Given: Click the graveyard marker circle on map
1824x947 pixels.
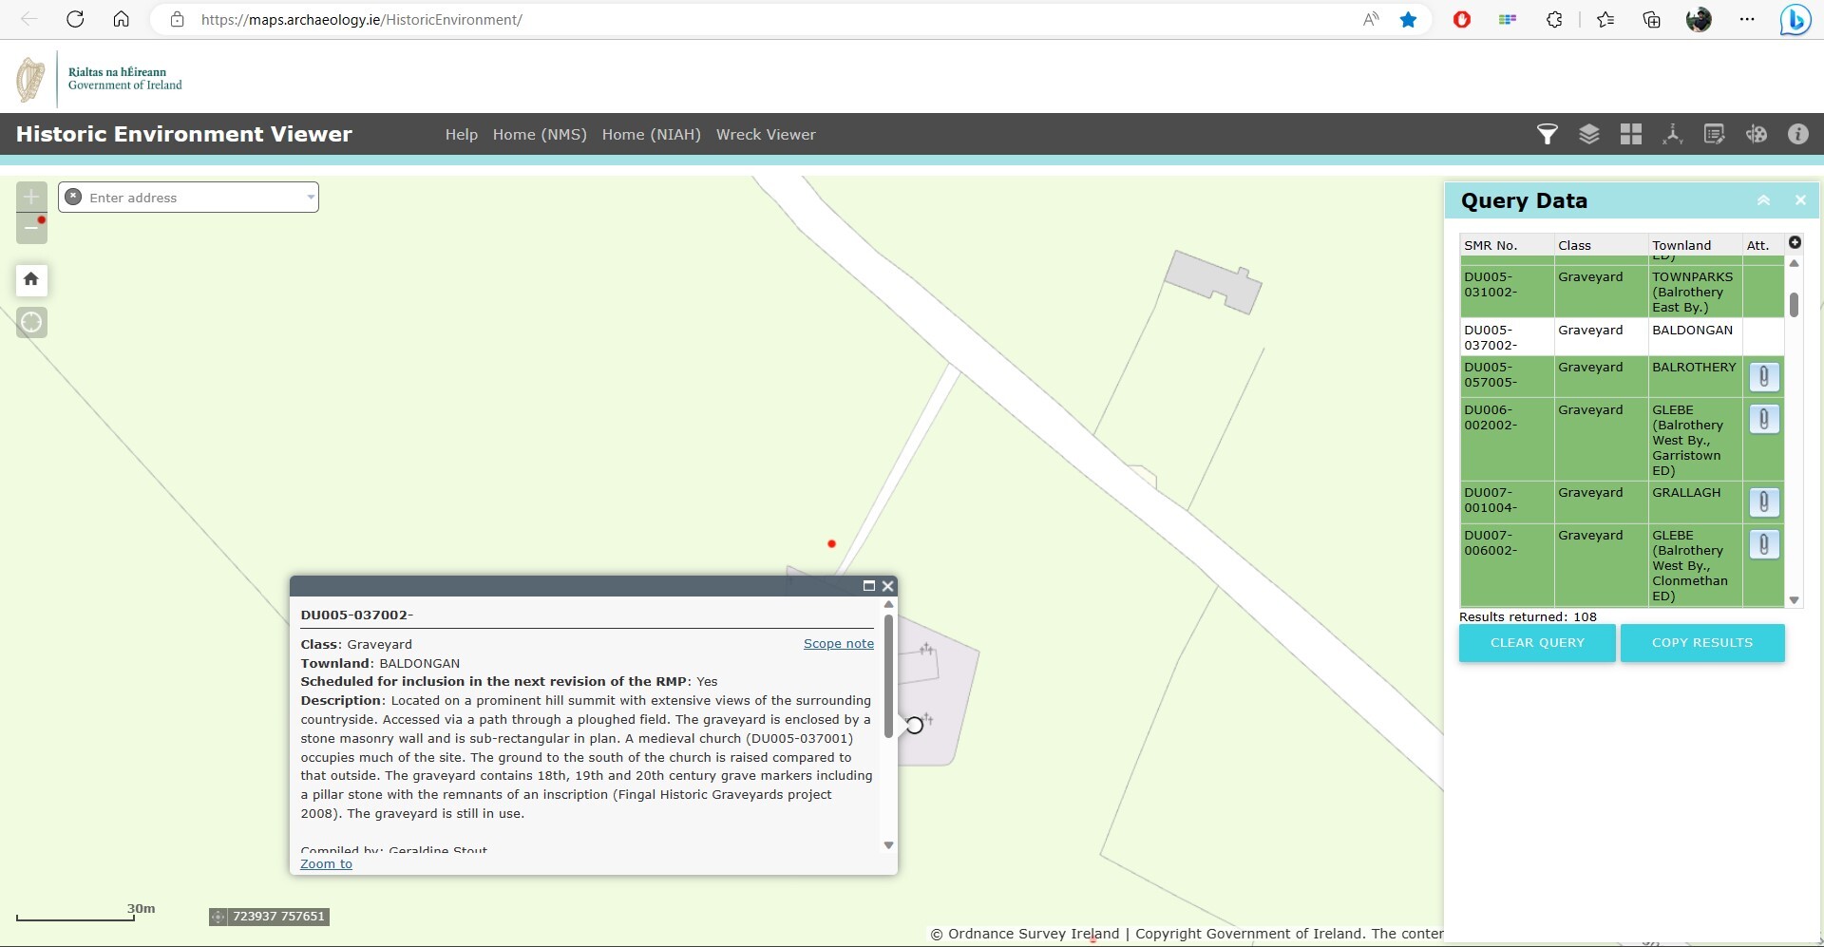Looking at the screenshot, I should [x=914, y=726].
